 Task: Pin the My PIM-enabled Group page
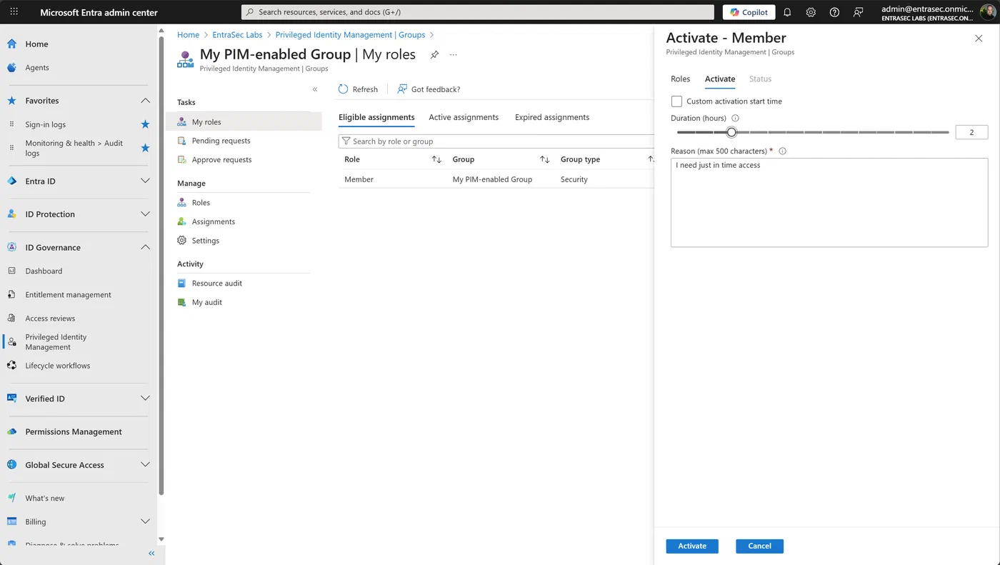[434, 55]
